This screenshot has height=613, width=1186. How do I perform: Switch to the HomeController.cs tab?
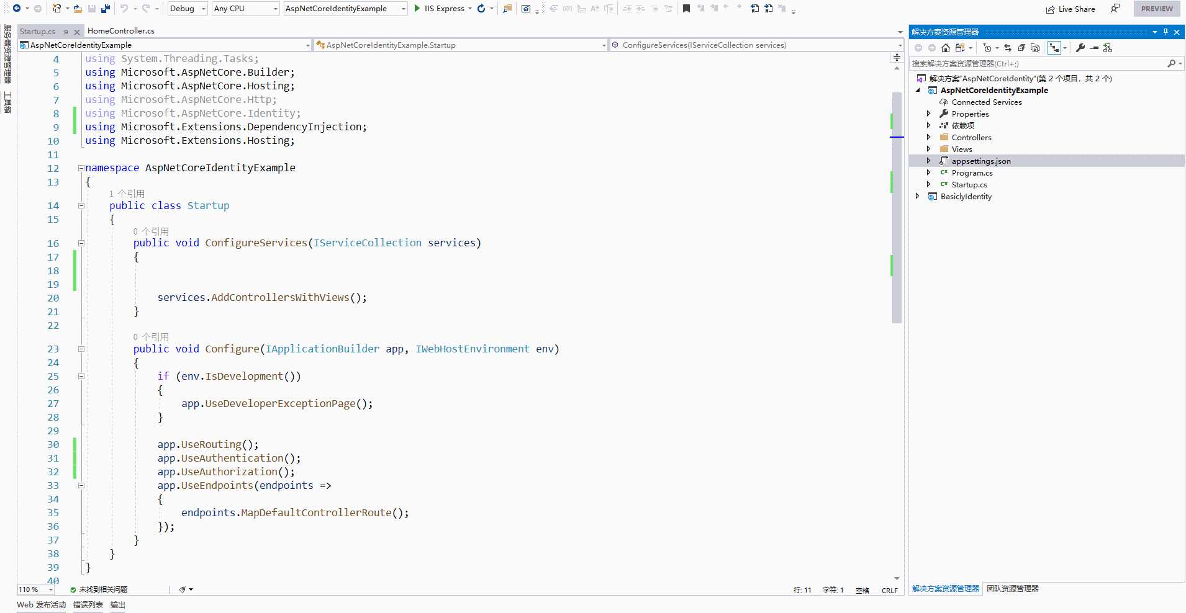click(120, 31)
